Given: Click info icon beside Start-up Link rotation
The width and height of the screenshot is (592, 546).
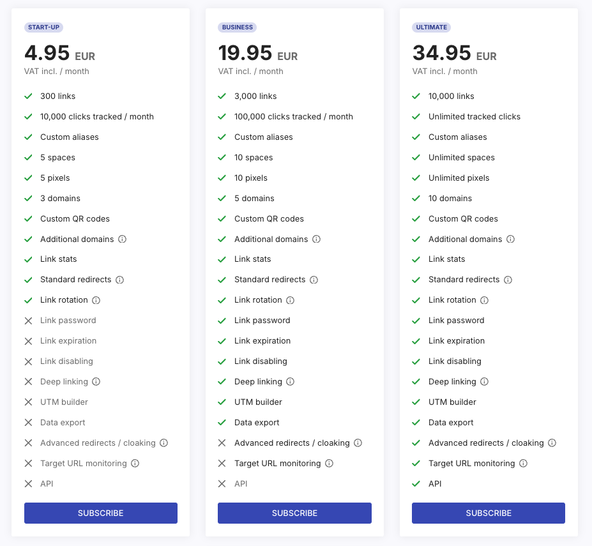Looking at the screenshot, I should click(x=96, y=300).
